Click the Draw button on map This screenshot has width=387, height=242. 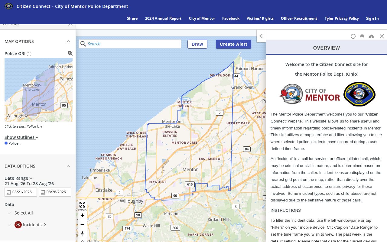(x=197, y=44)
